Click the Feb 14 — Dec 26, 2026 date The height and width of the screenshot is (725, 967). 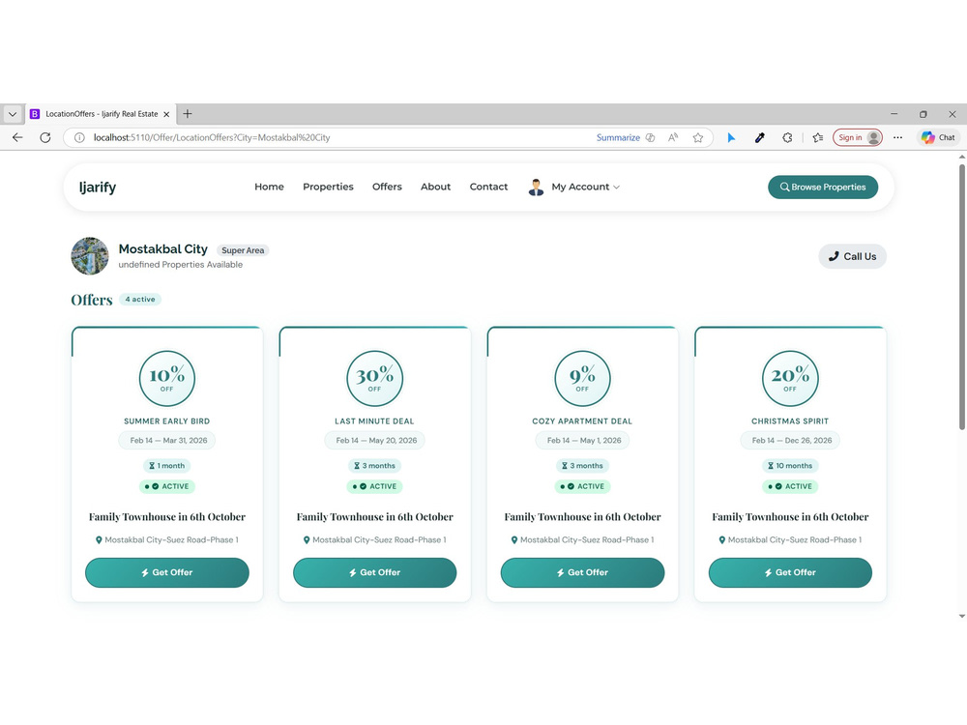click(790, 440)
